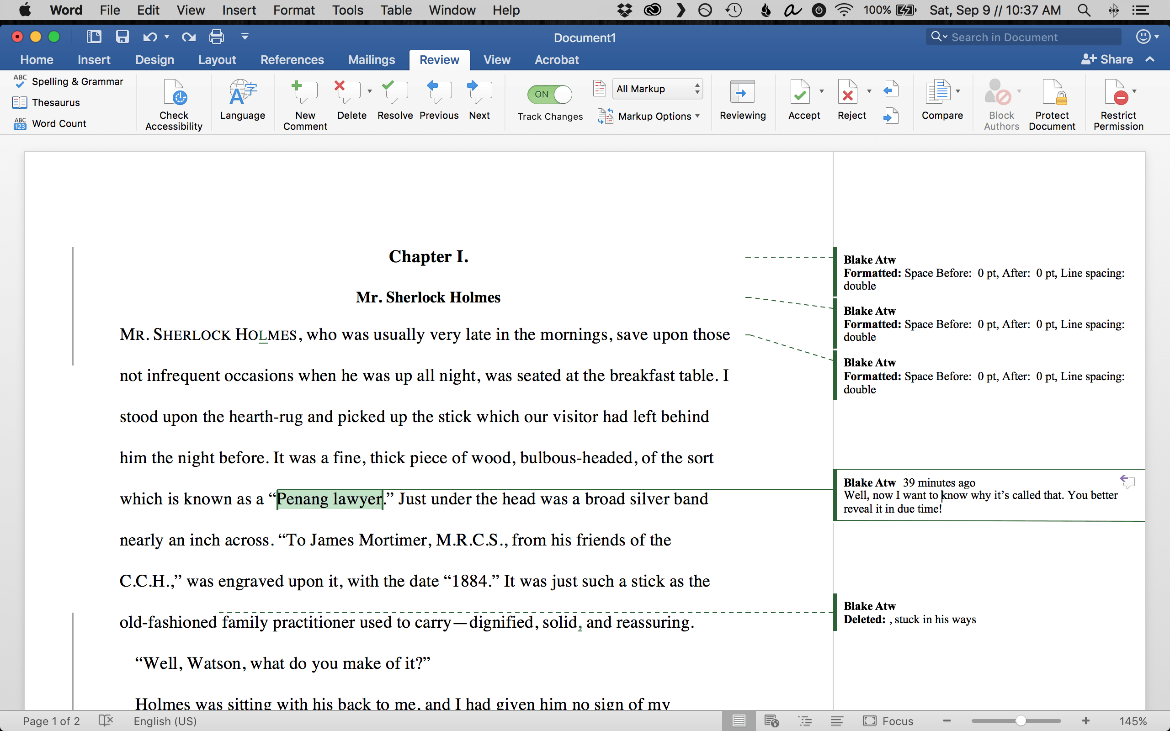Open Customize Quick Access Toolbar dropdown
Image resolution: width=1170 pixels, height=731 pixels.
[x=245, y=37]
